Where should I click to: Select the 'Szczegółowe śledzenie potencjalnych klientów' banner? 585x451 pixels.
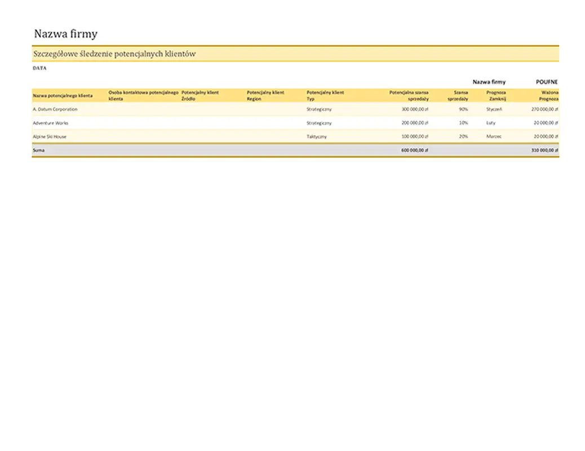click(114, 54)
